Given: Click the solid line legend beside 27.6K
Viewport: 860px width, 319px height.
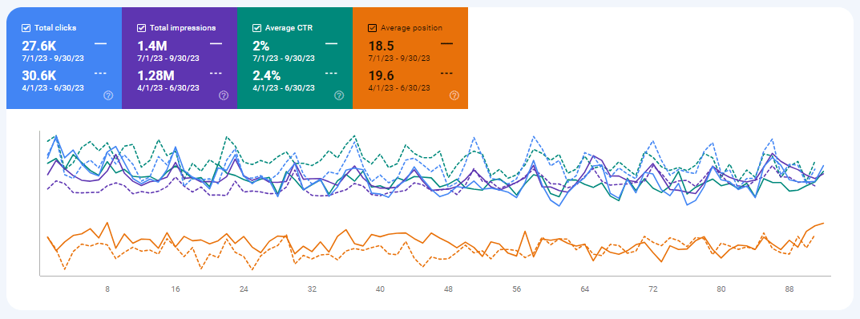Looking at the screenshot, I should pyautogui.click(x=100, y=42).
